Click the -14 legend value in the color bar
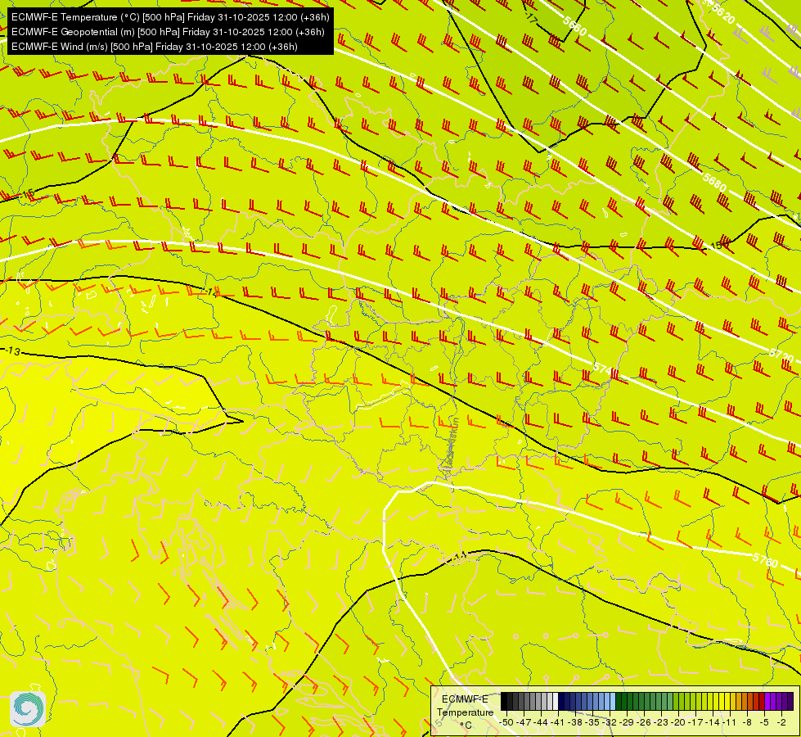The width and height of the screenshot is (801, 737). pyautogui.click(x=713, y=722)
